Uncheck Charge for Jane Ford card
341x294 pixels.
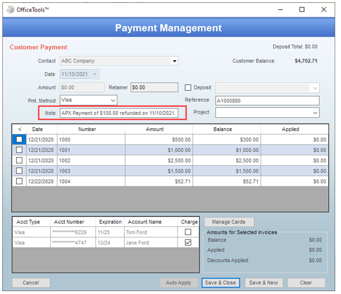click(188, 242)
